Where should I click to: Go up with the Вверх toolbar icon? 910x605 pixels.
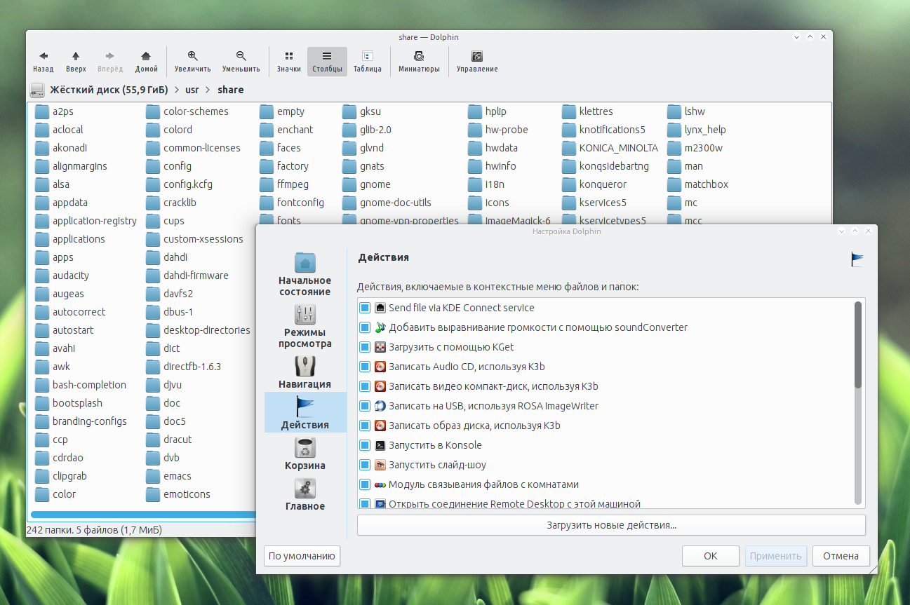click(76, 57)
